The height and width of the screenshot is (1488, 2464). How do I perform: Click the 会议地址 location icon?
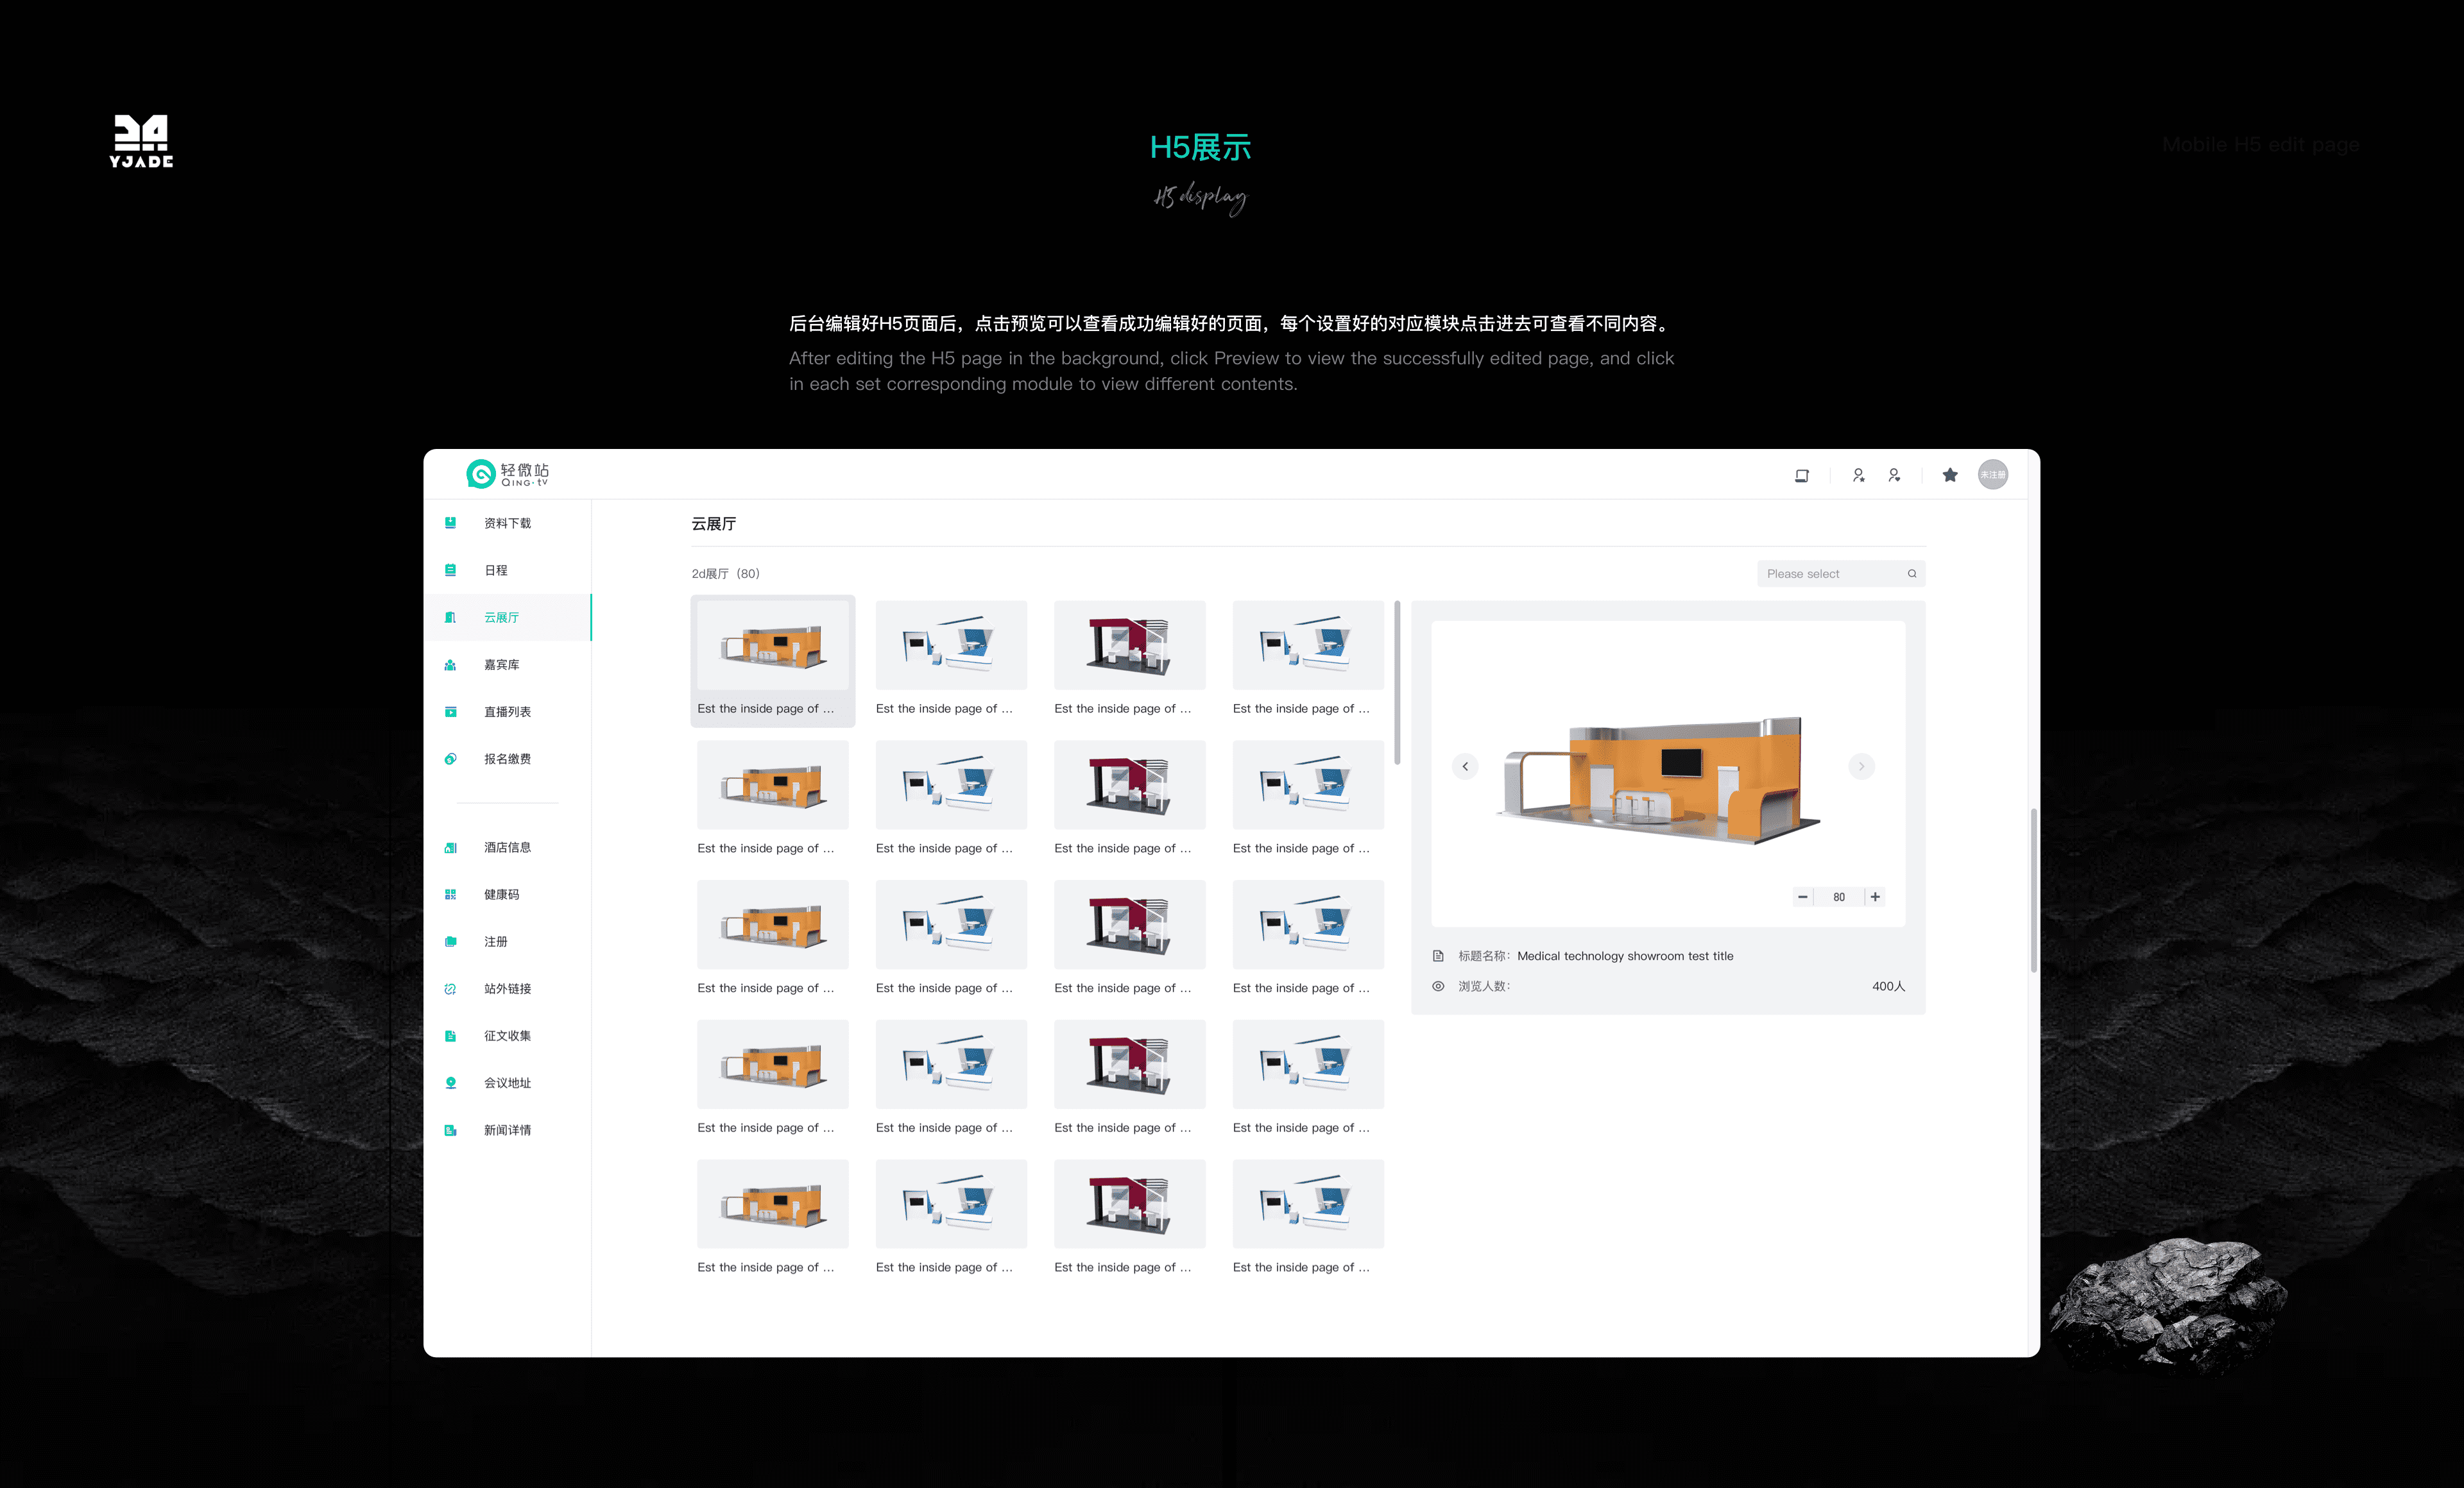point(450,1082)
